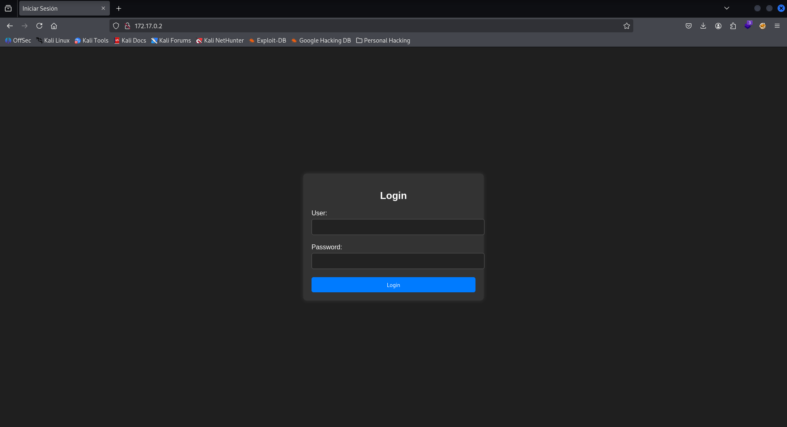Expand the Personal Hacking bookmarks folder
Screen dimensions: 787x427
tap(382, 41)
